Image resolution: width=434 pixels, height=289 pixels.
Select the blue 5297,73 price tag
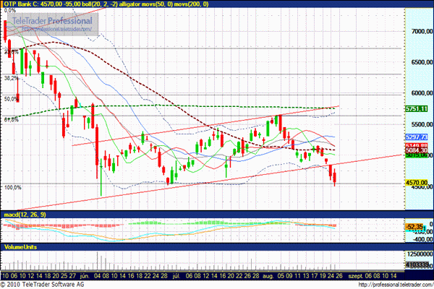418,136
